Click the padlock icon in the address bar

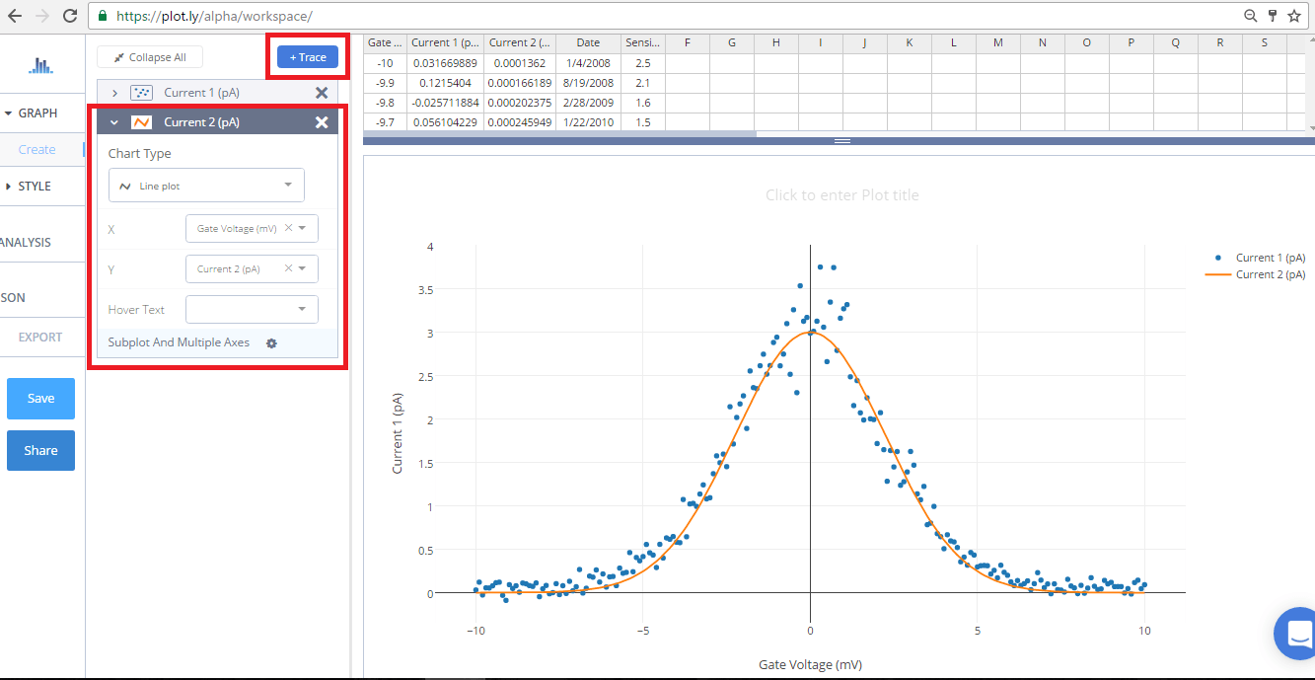[x=102, y=16]
